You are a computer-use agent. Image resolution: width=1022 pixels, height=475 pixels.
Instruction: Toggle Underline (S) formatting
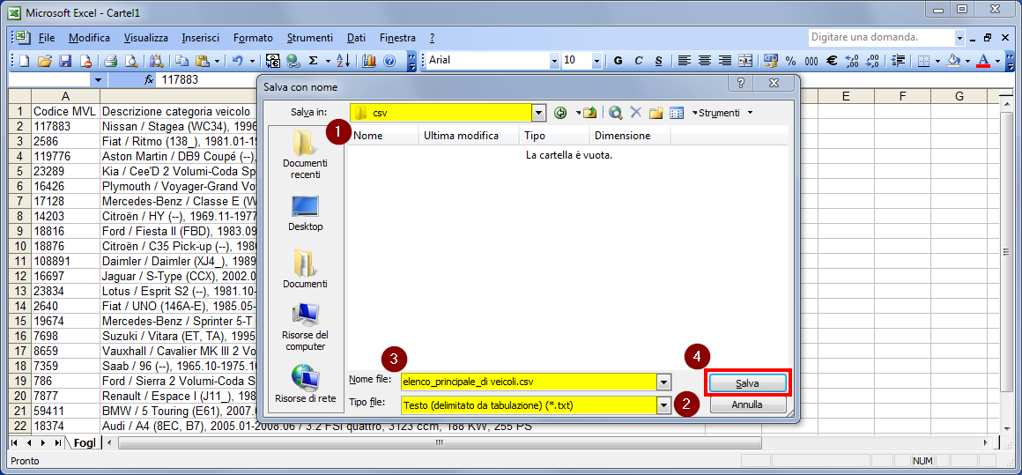pyautogui.click(x=659, y=61)
